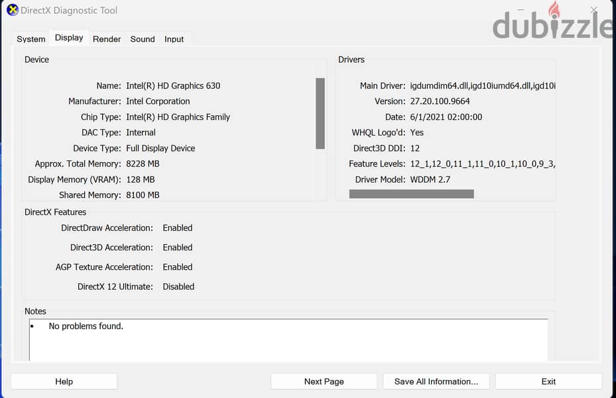This screenshot has height=398, width=616.
Task: Click driver version '27.20.100.9664'
Action: 440,101
